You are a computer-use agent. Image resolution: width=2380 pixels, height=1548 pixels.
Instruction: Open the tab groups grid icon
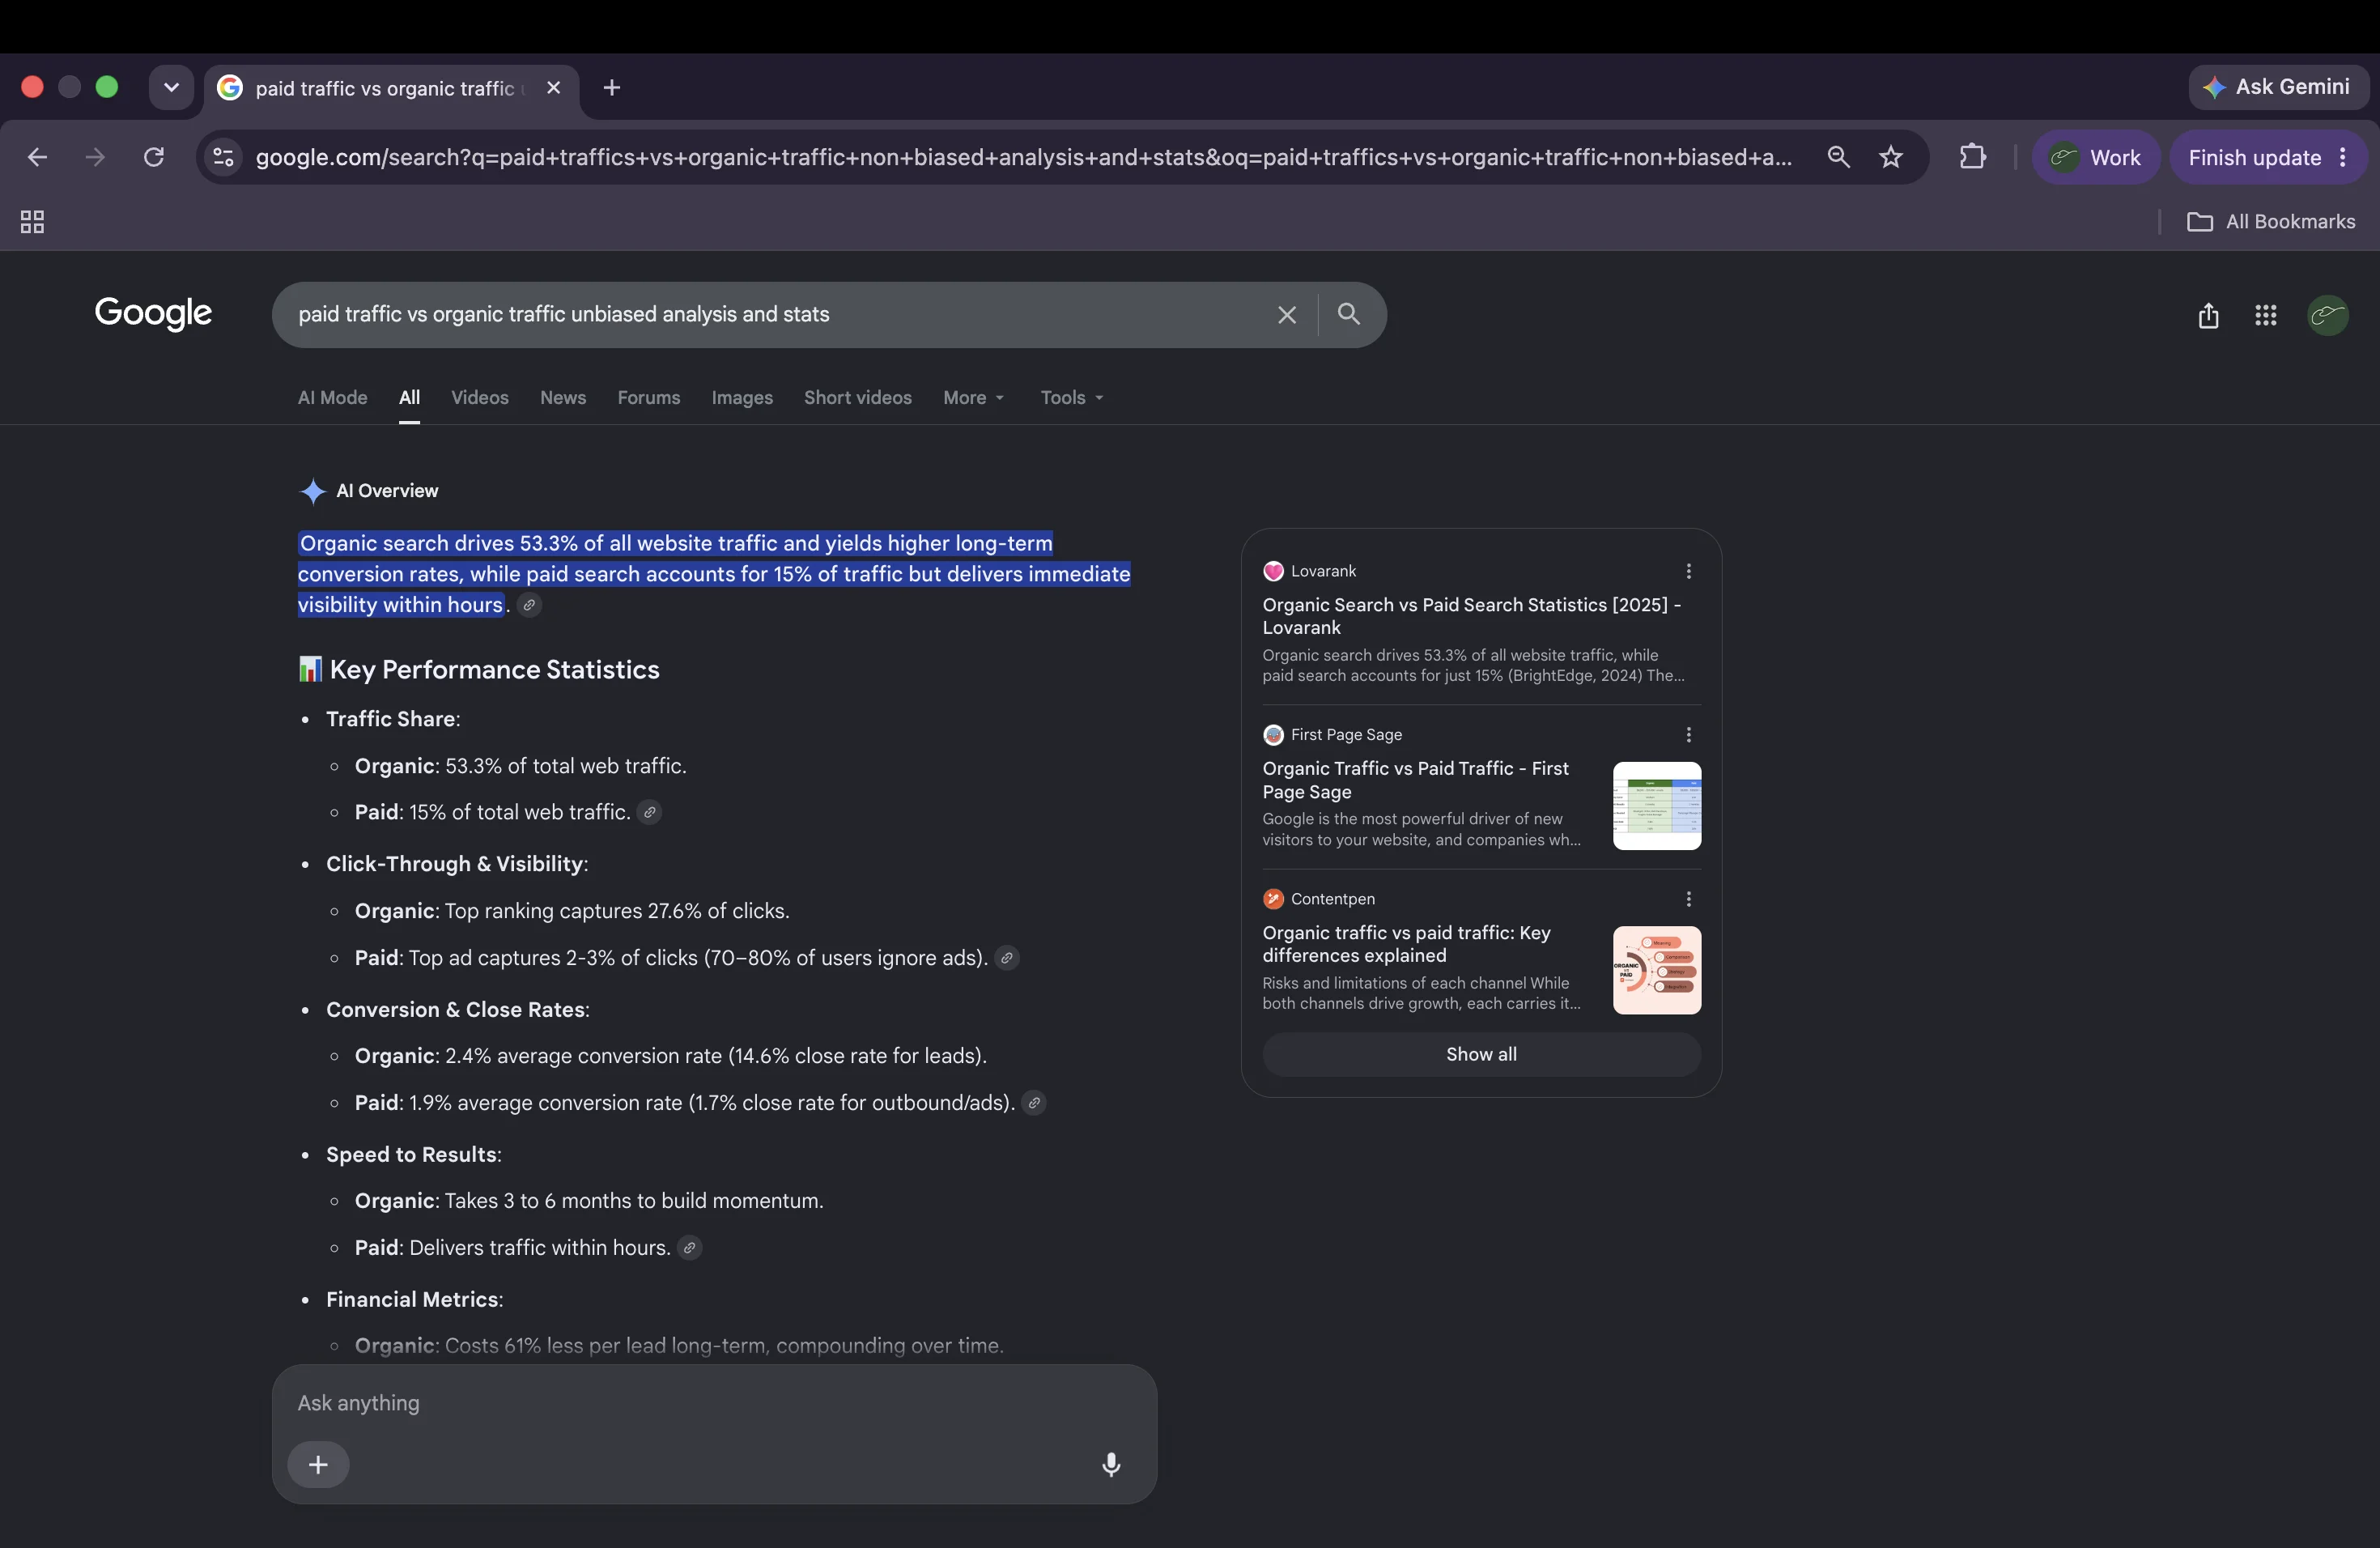(32, 222)
